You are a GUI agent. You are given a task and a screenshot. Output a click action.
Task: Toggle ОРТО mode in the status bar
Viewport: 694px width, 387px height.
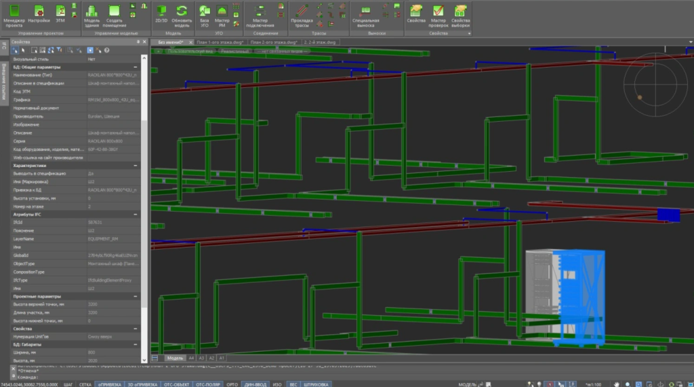232,384
